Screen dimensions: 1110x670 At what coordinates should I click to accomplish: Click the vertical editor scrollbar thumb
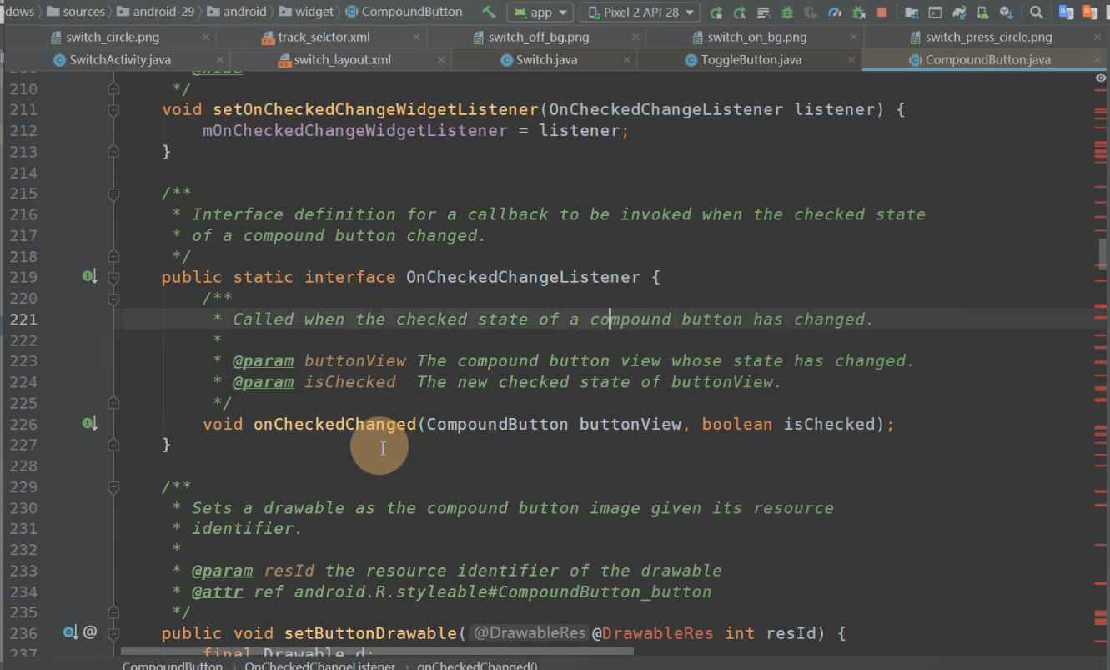click(x=1102, y=254)
